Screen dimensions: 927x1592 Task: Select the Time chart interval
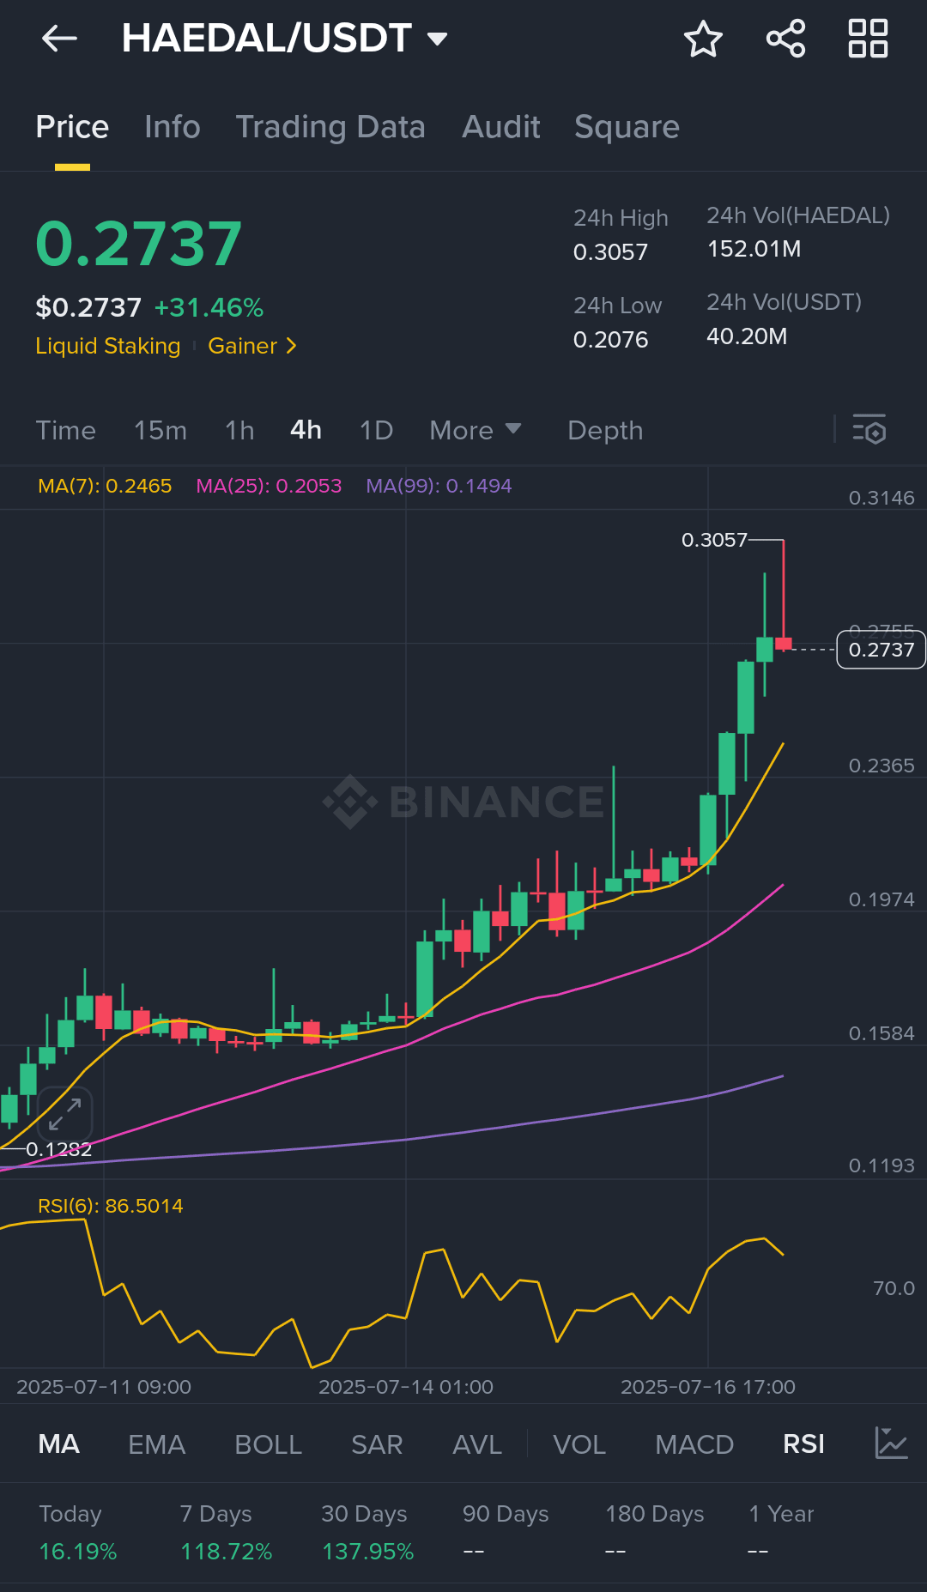pos(65,430)
